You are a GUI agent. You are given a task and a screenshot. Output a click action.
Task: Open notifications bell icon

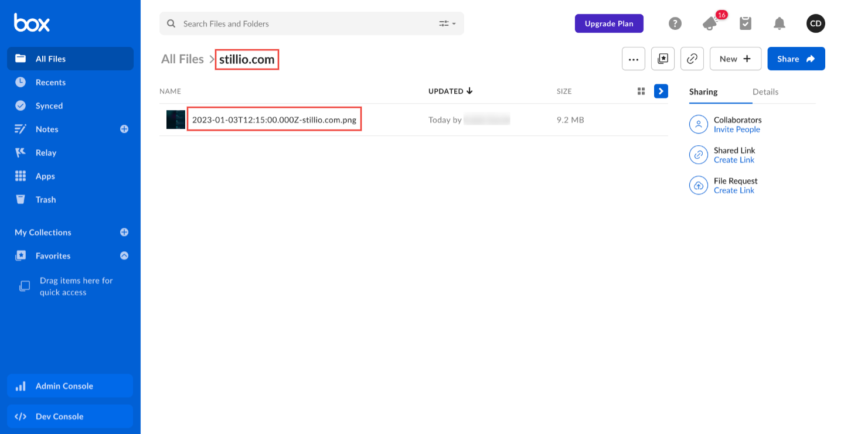(x=779, y=23)
